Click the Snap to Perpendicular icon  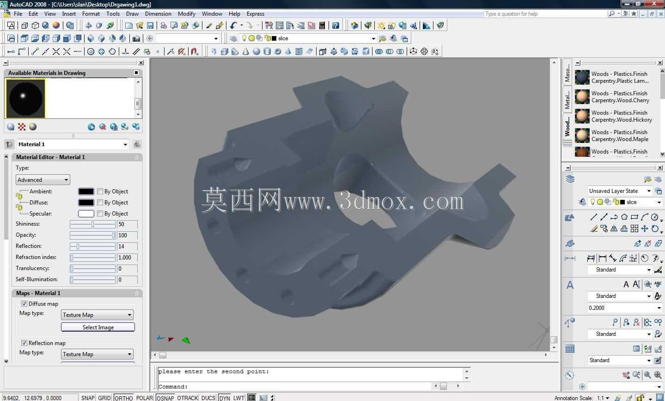[x=125, y=51]
